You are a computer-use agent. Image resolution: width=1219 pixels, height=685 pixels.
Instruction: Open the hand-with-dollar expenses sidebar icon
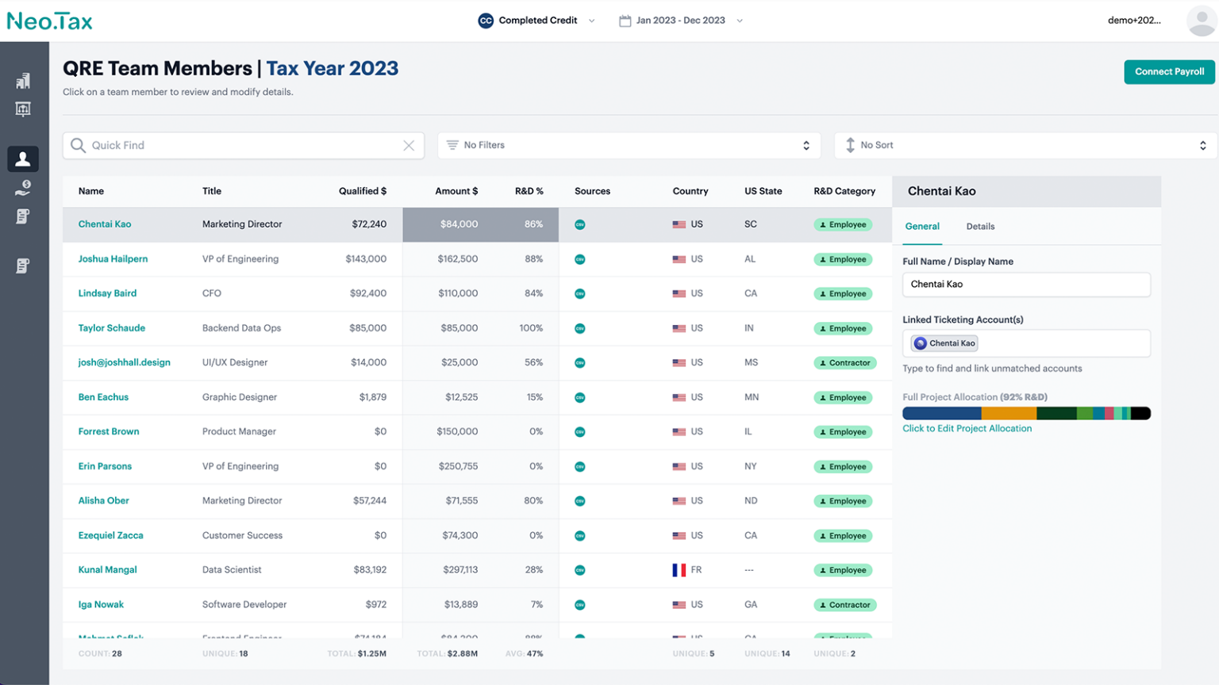click(x=23, y=188)
